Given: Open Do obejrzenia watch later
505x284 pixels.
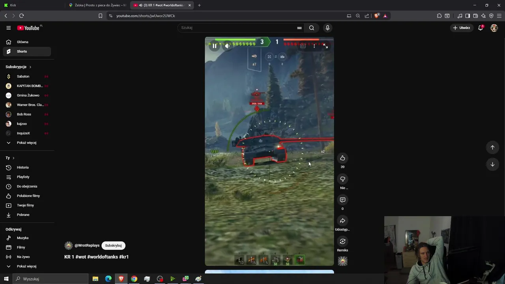Looking at the screenshot, I should click(x=26, y=186).
